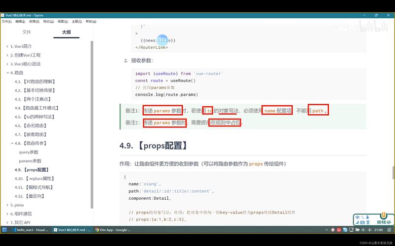This screenshot has height=246, width=395.
Task: Select the Typora Vue3 核心技术.md taskbar item
Action: coord(72,230)
